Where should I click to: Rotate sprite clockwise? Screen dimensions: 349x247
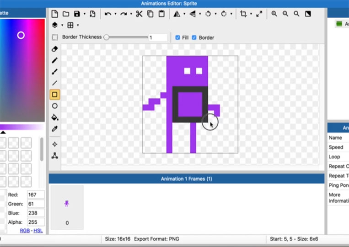point(224,14)
